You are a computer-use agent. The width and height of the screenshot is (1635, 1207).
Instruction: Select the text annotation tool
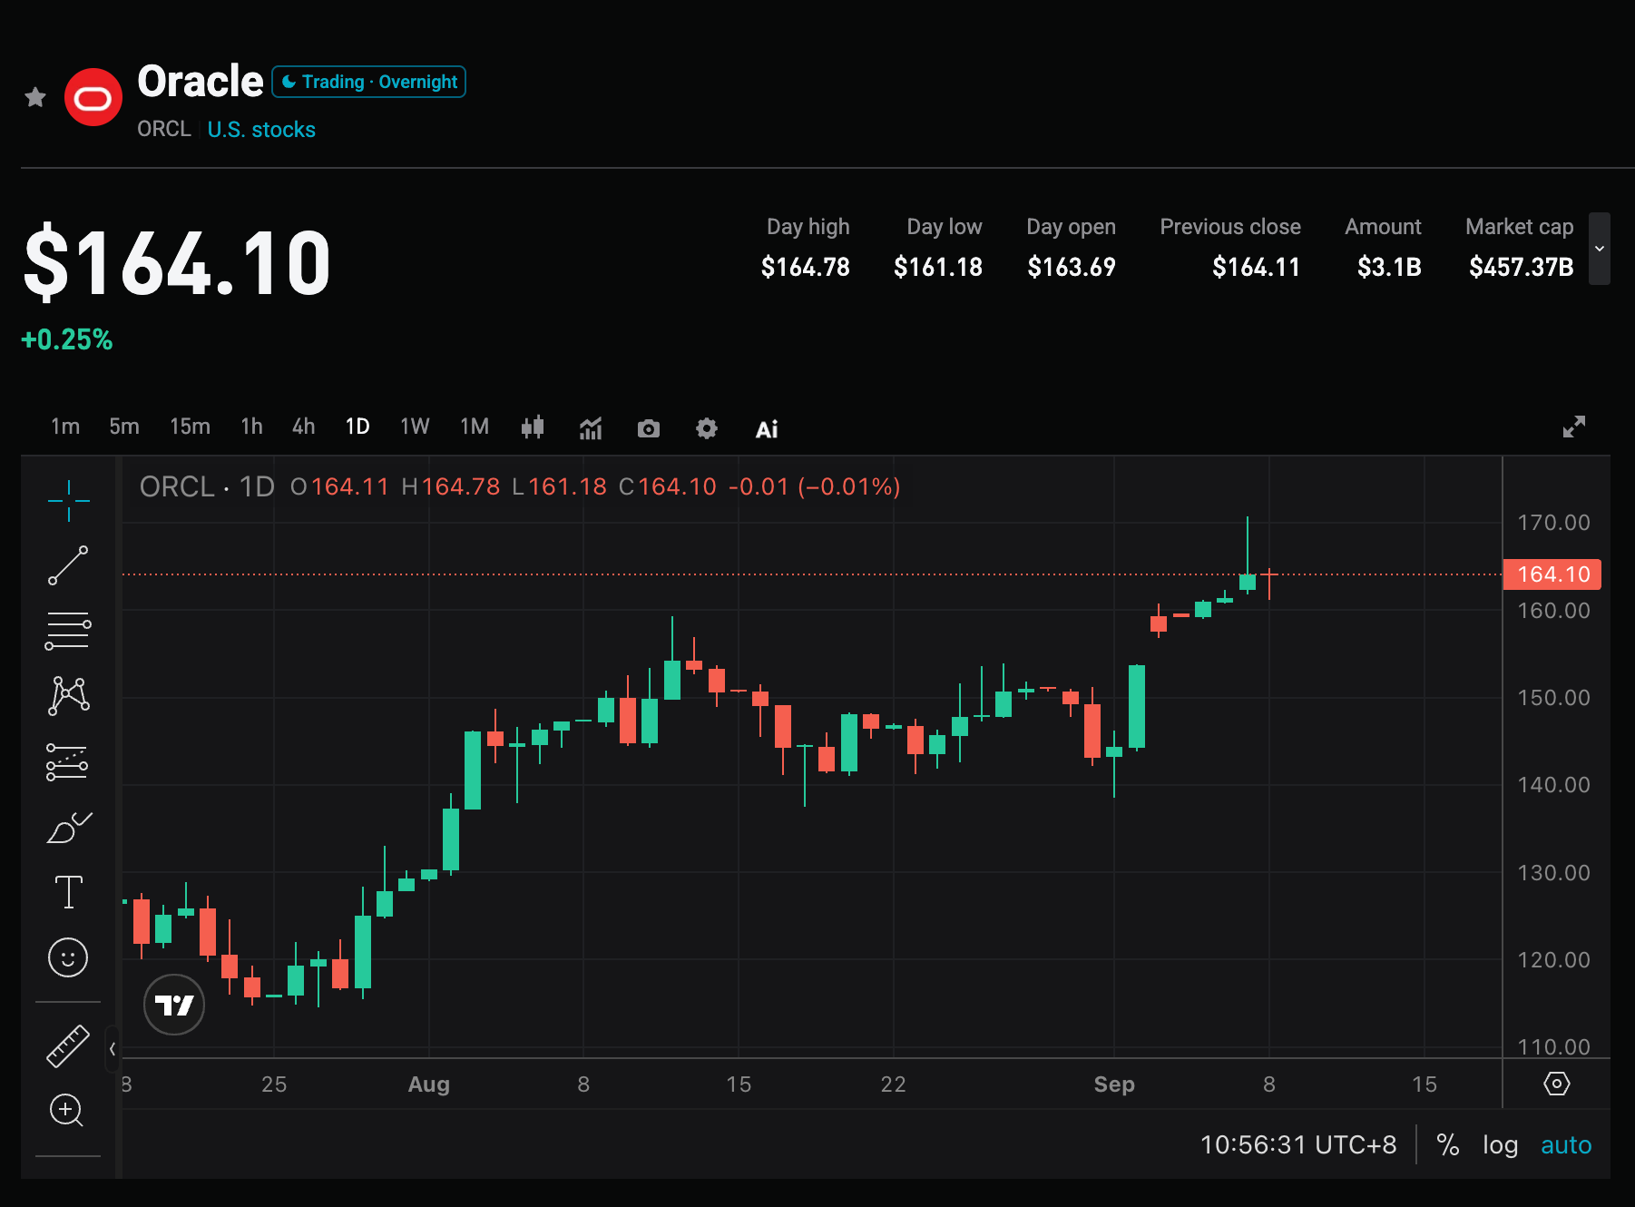(x=68, y=892)
